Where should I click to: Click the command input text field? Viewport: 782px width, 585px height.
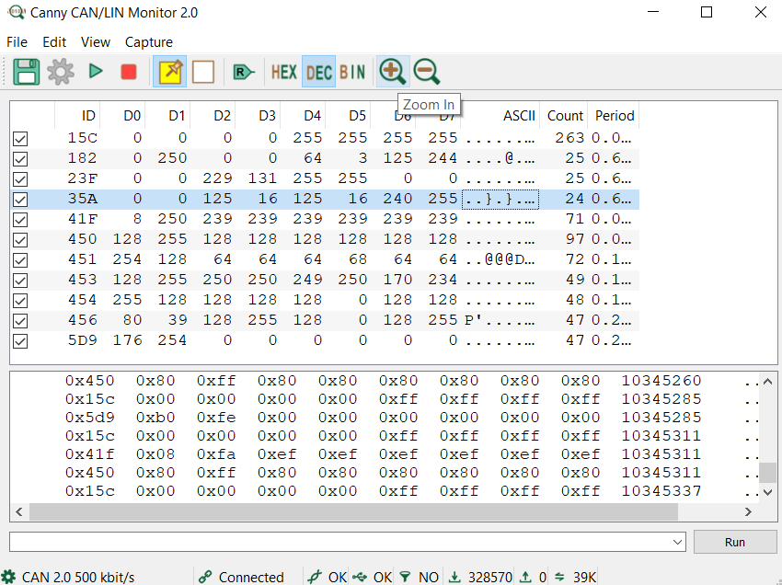click(339, 542)
